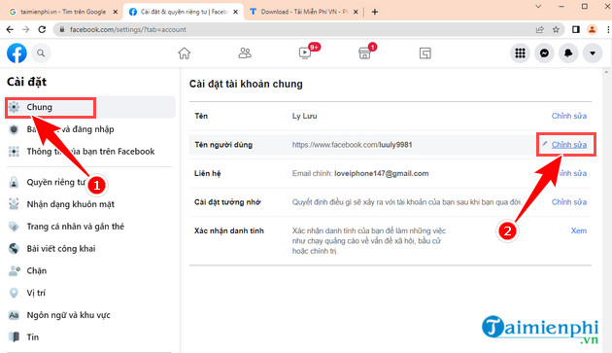The width and height of the screenshot is (612, 353).
Task: Open Thông tin của bạn trên Facebook
Action: click(90, 152)
